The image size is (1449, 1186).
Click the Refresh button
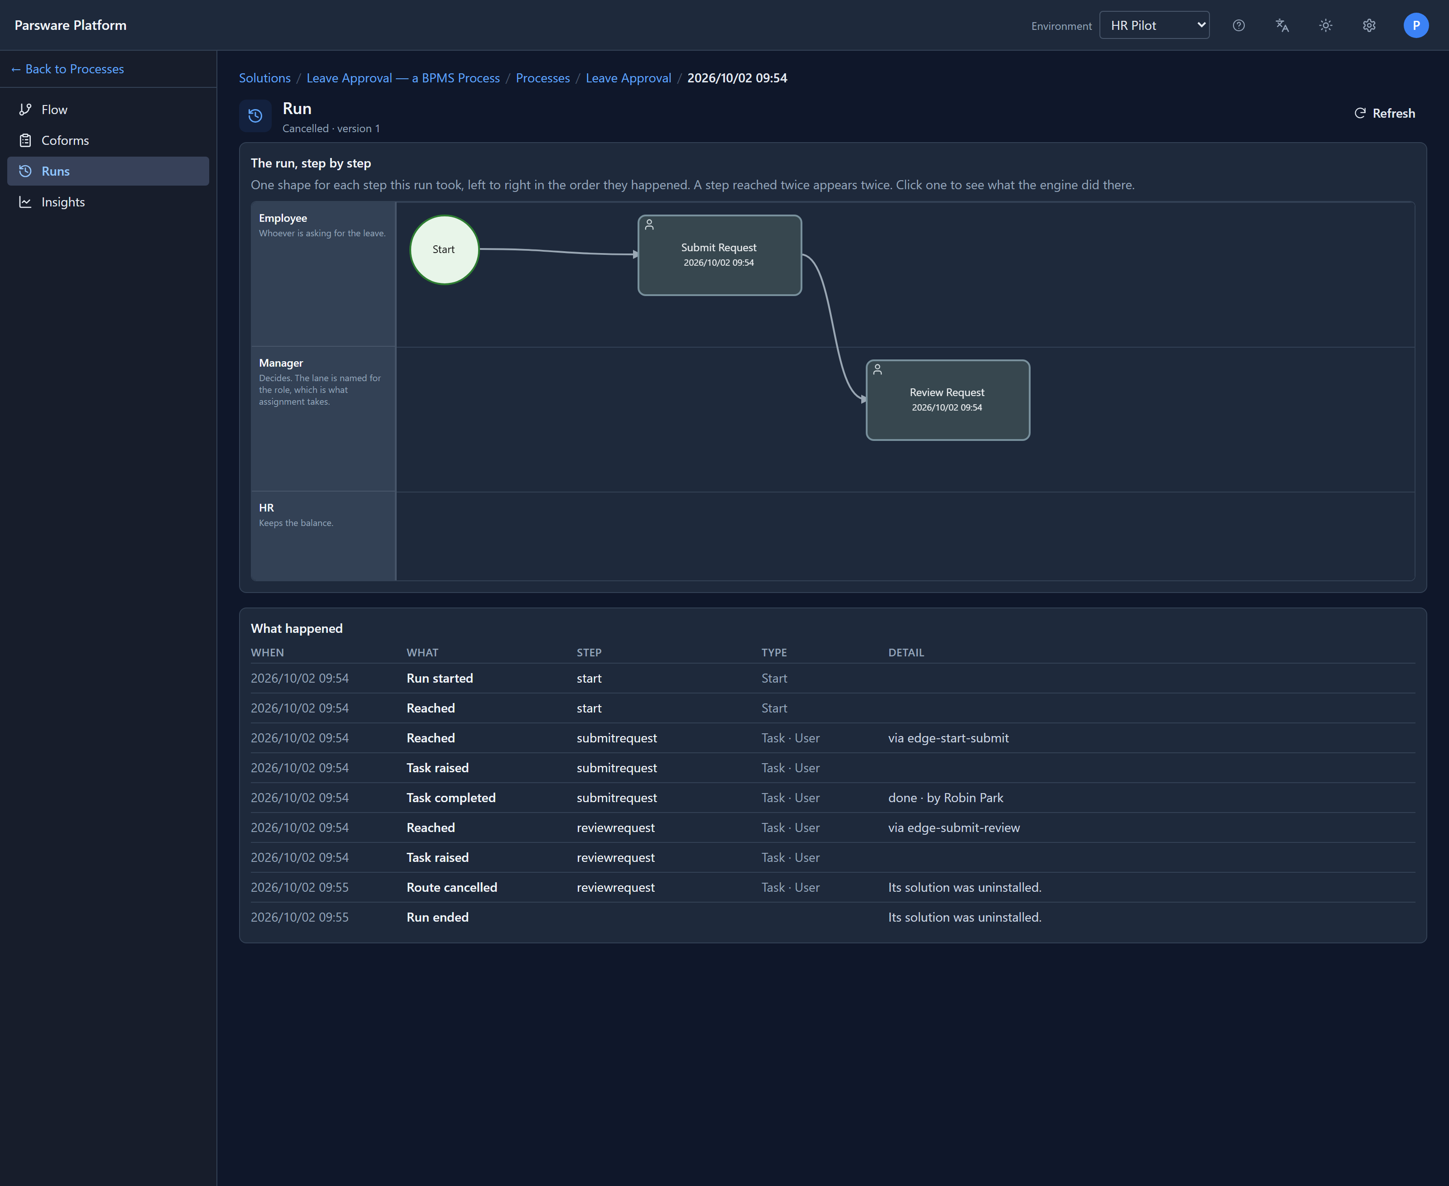pos(1384,114)
